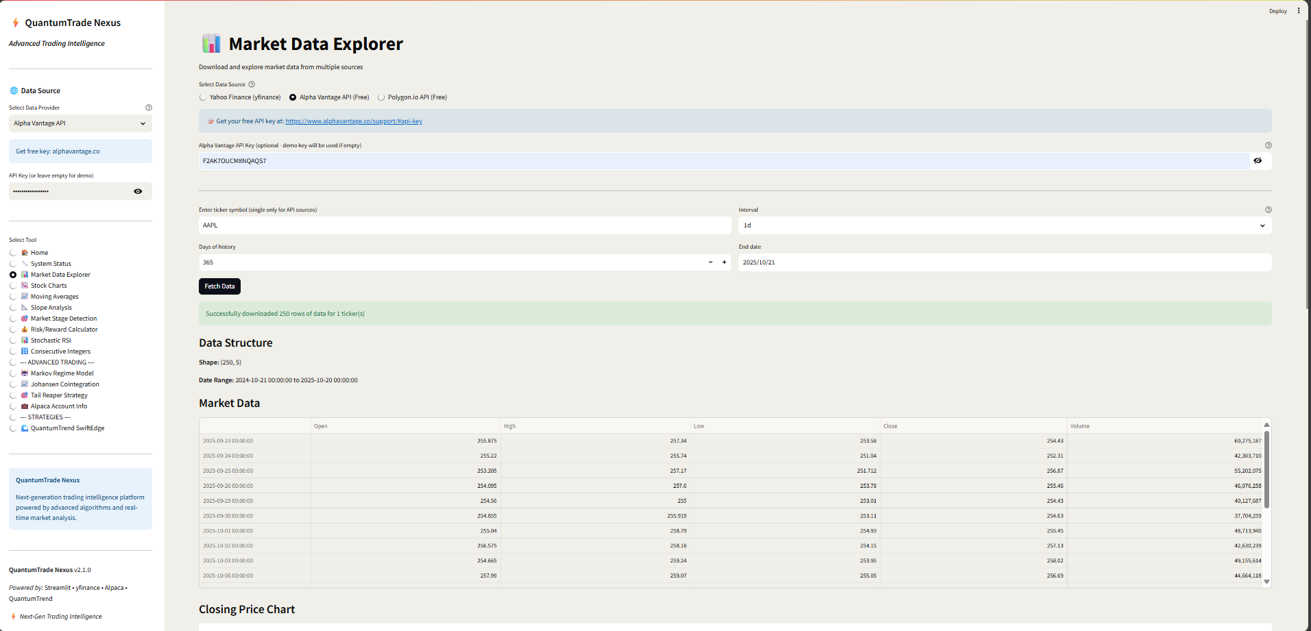Open the Select Data Provider dropdown
This screenshot has height=631, width=1311.
point(80,123)
